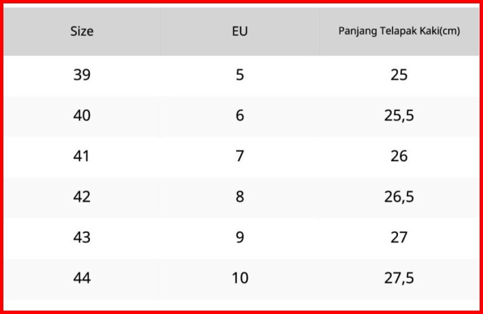Click EU value 9

point(240,237)
